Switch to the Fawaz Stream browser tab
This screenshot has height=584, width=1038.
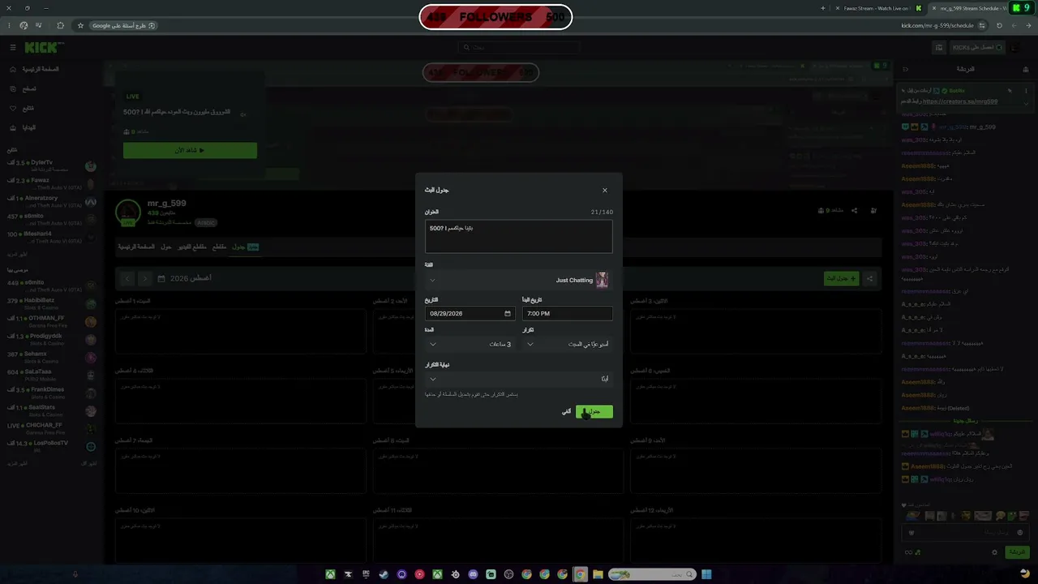coord(878,8)
